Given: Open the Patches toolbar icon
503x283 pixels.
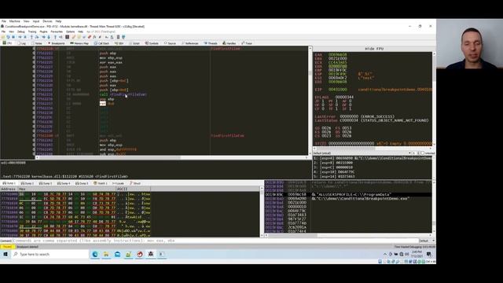Looking at the screenshot, I should pyautogui.click(x=73, y=37).
